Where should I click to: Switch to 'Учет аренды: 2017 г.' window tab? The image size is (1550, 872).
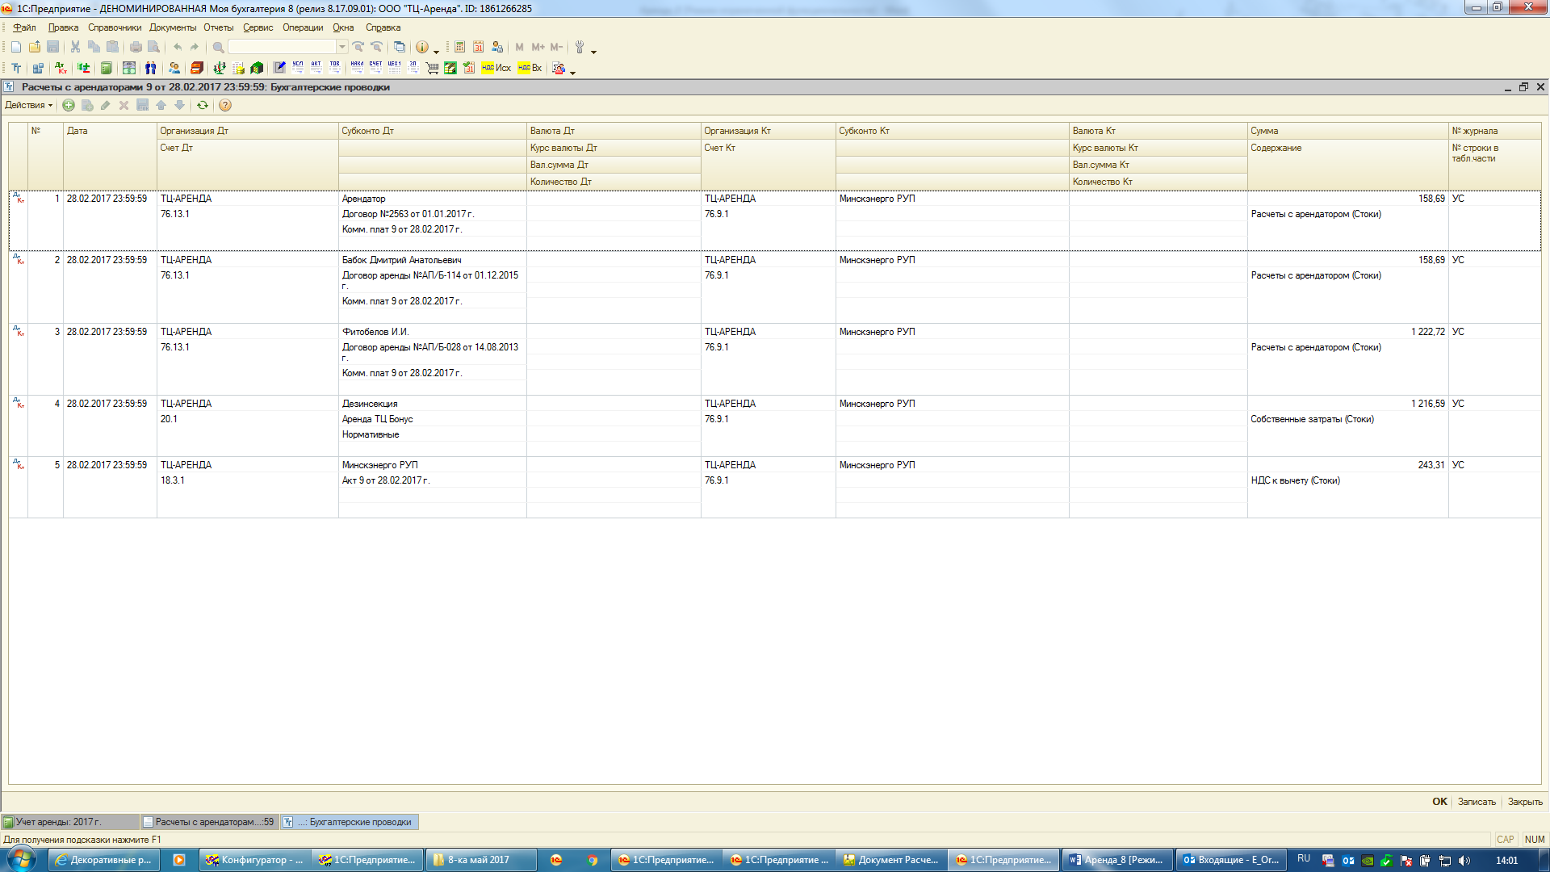pos(69,822)
